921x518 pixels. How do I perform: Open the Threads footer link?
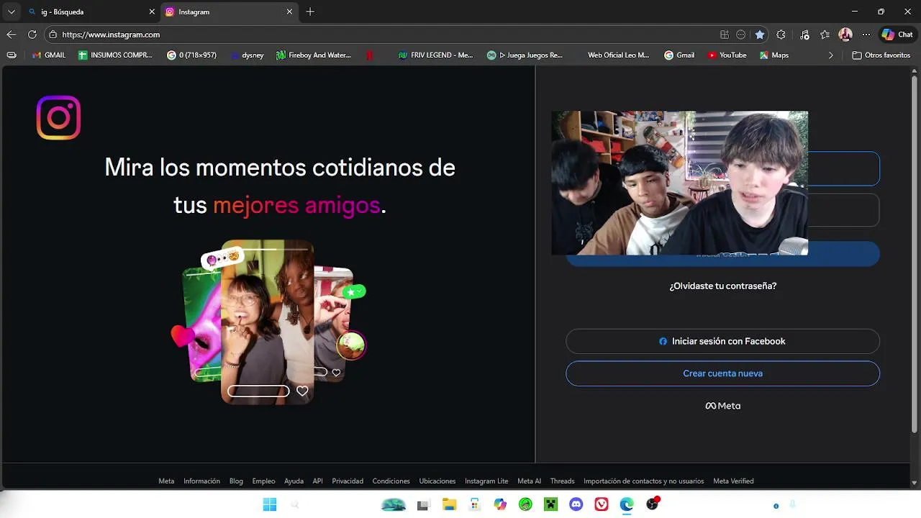click(x=562, y=481)
